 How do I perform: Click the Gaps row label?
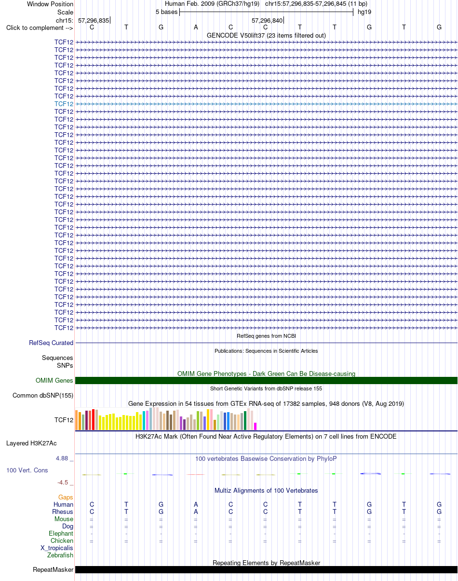click(x=66, y=497)
